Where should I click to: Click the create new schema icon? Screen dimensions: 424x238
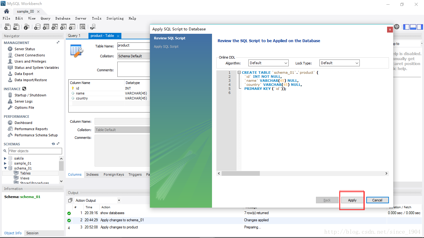tap(37, 27)
